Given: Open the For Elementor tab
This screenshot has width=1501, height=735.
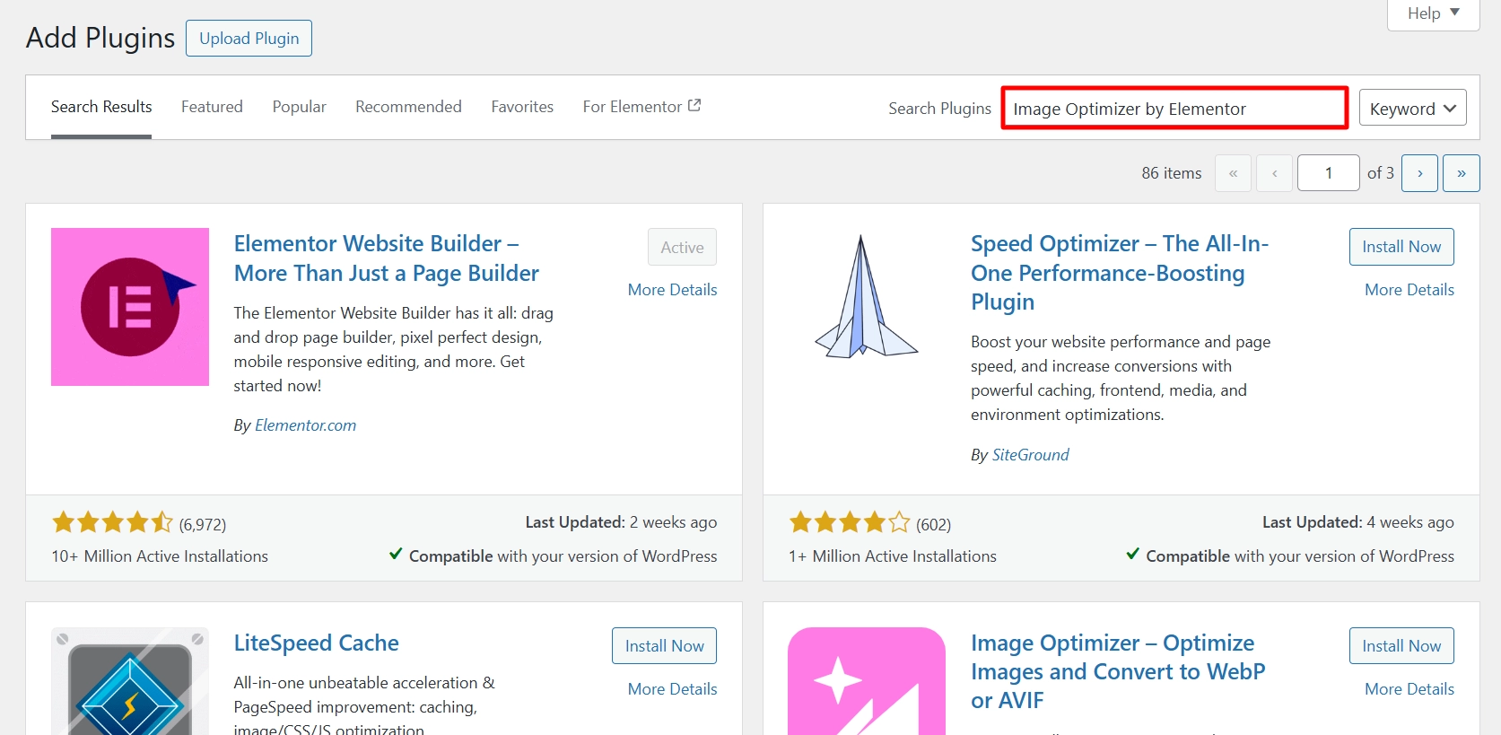Looking at the screenshot, I should coord(641,107).
